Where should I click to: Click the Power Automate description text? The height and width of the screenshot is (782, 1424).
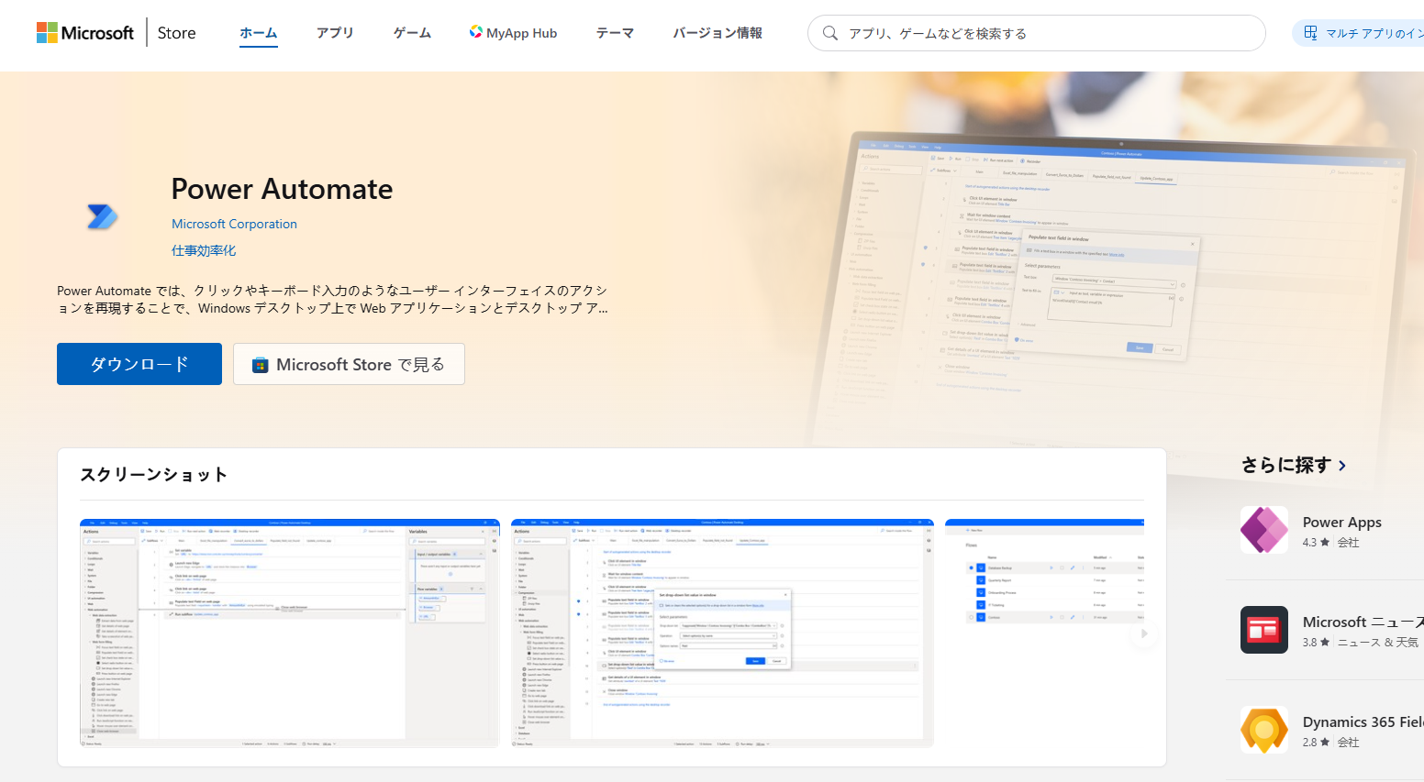pos(332,300)
